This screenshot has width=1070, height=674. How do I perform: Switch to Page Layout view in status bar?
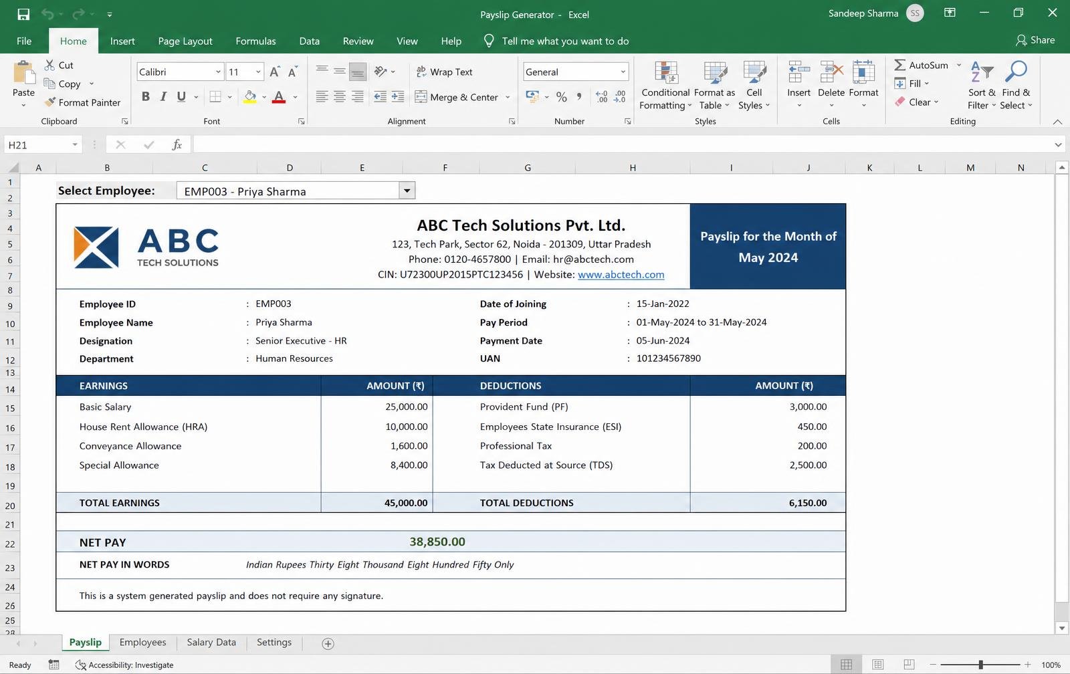coord(877,665)
